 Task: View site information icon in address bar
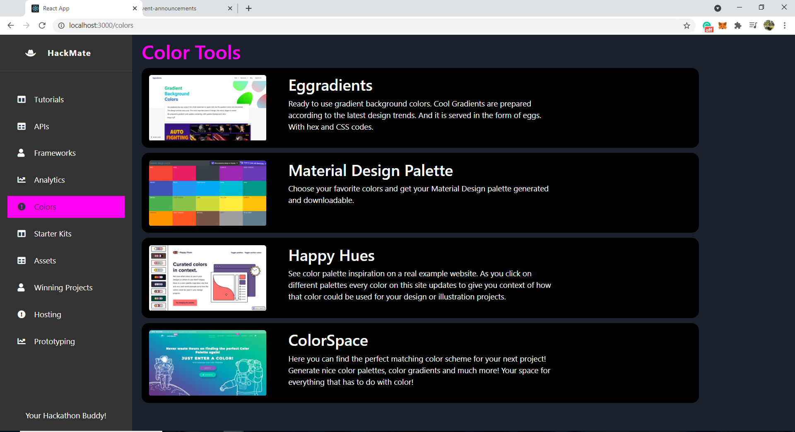(x=61, y=25)
